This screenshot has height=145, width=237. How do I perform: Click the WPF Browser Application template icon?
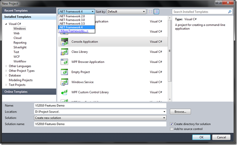pyautogui.click(x=64, y=62)
